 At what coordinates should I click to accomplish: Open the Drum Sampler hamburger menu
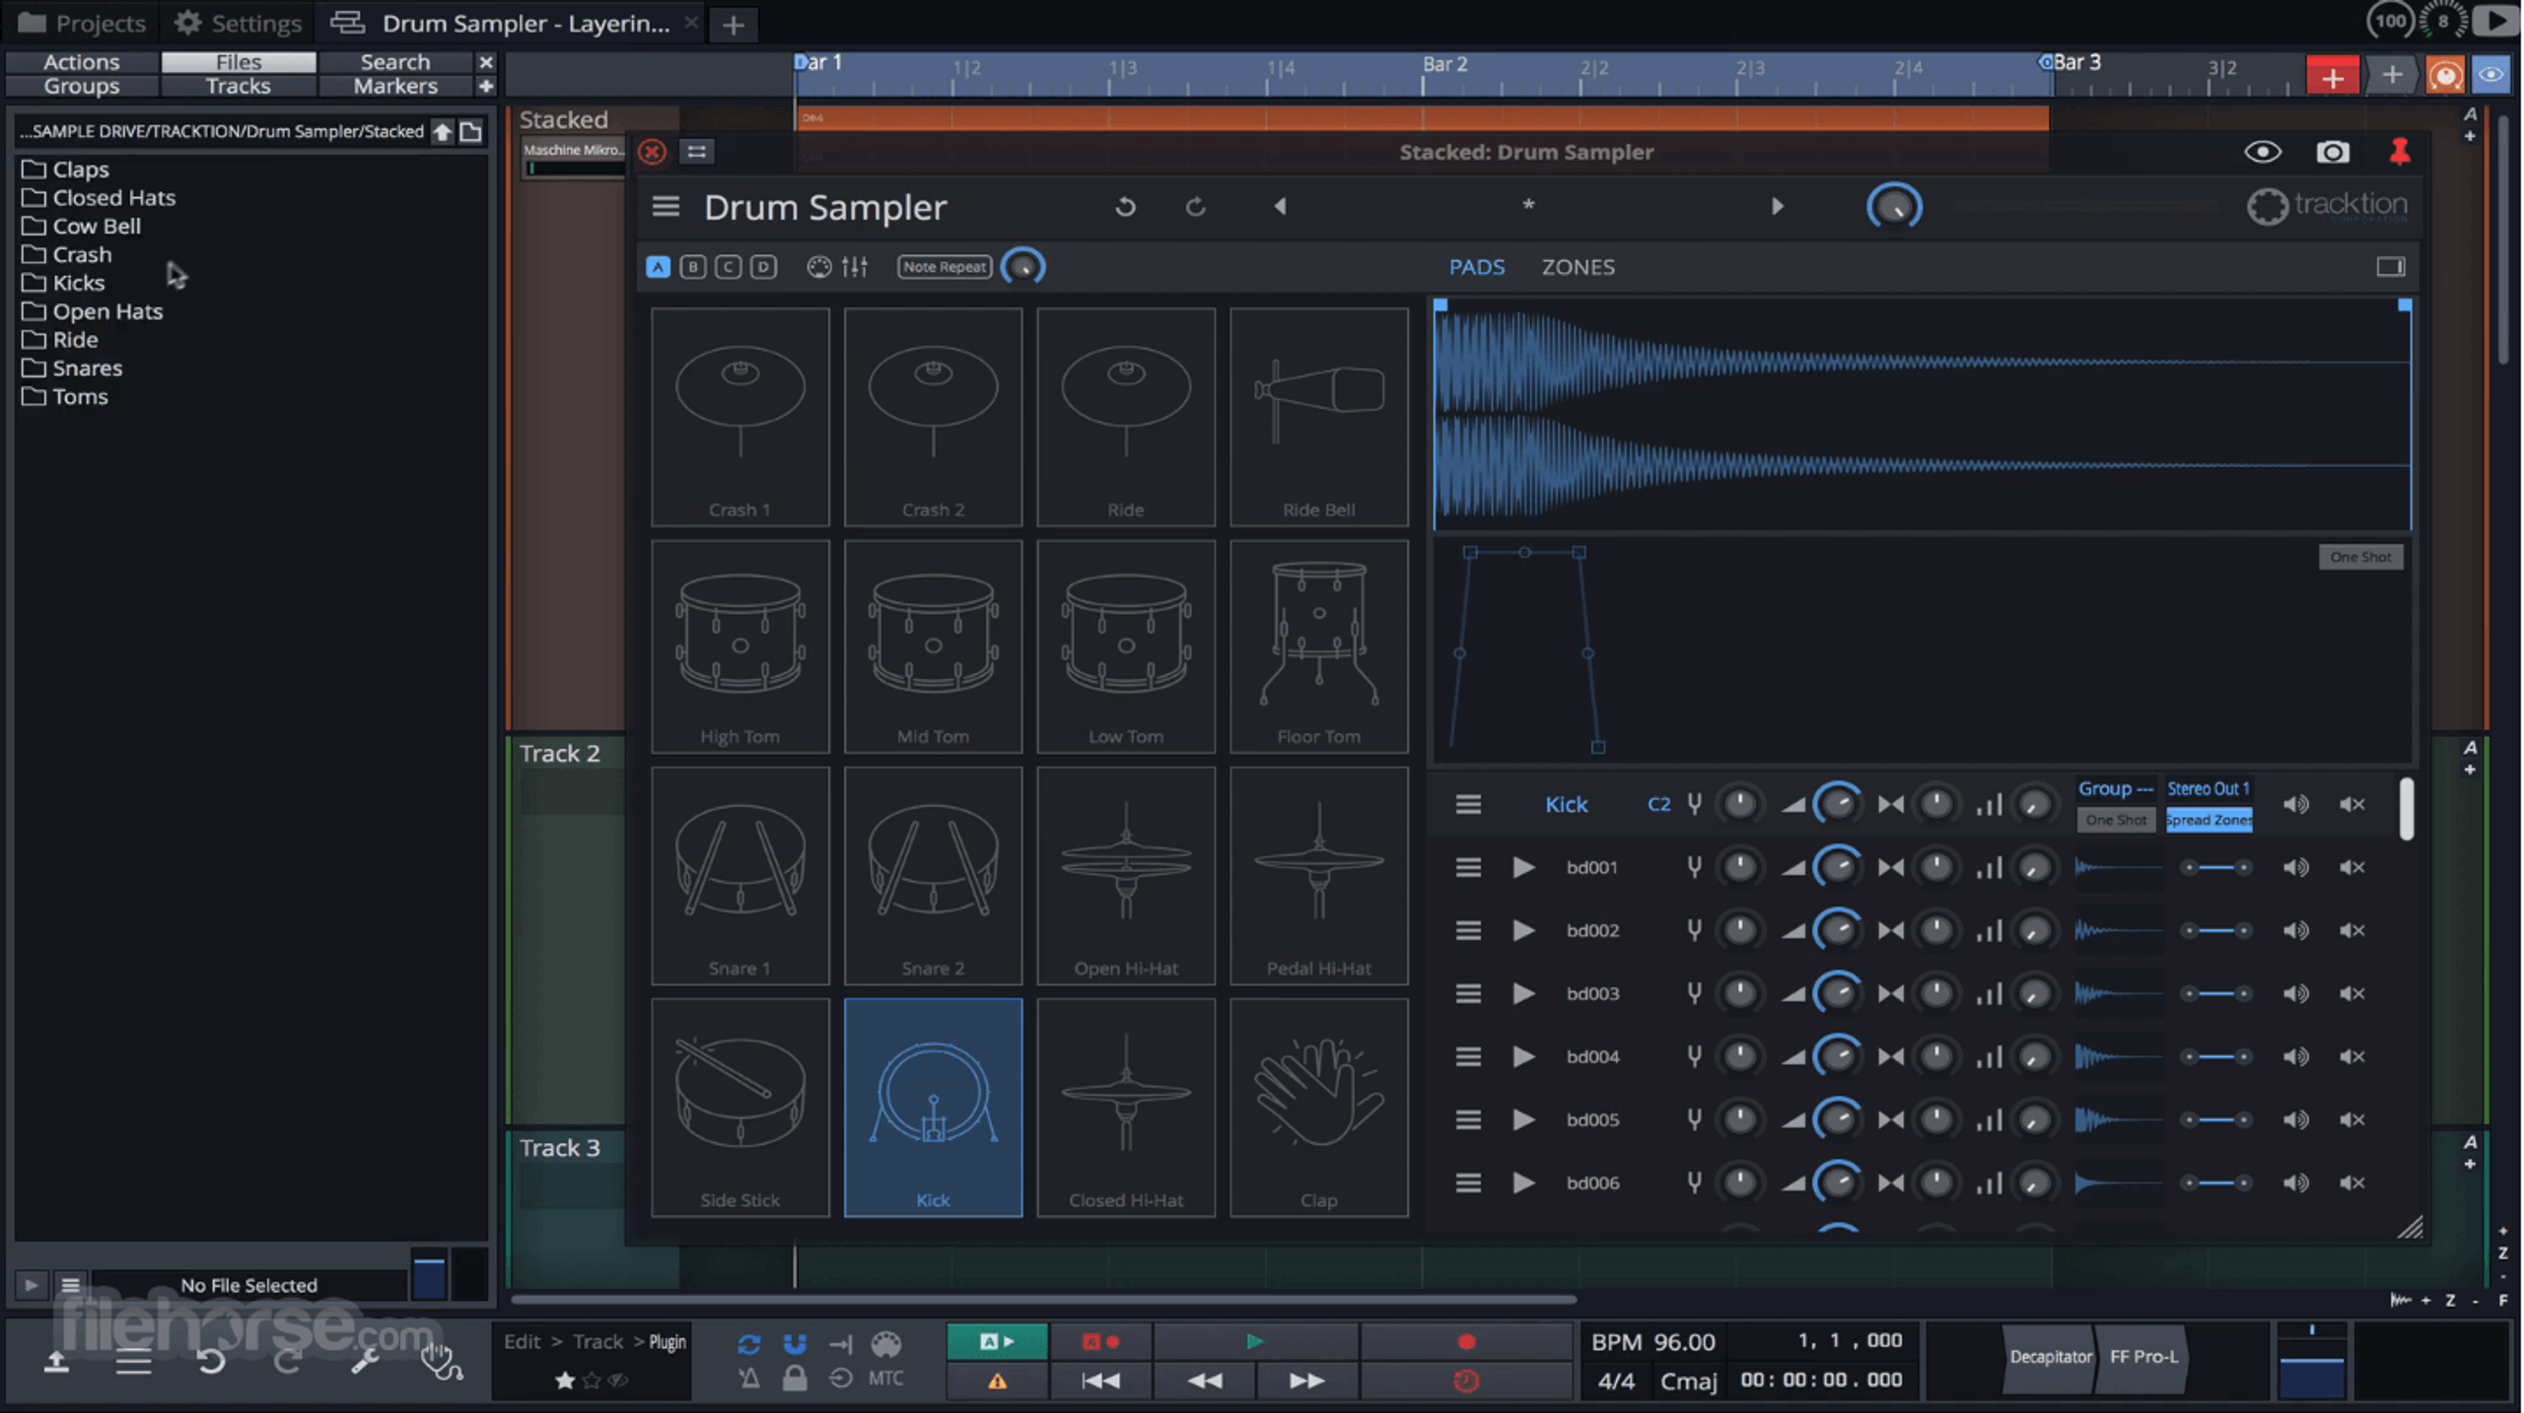click(x=666, y=206)
